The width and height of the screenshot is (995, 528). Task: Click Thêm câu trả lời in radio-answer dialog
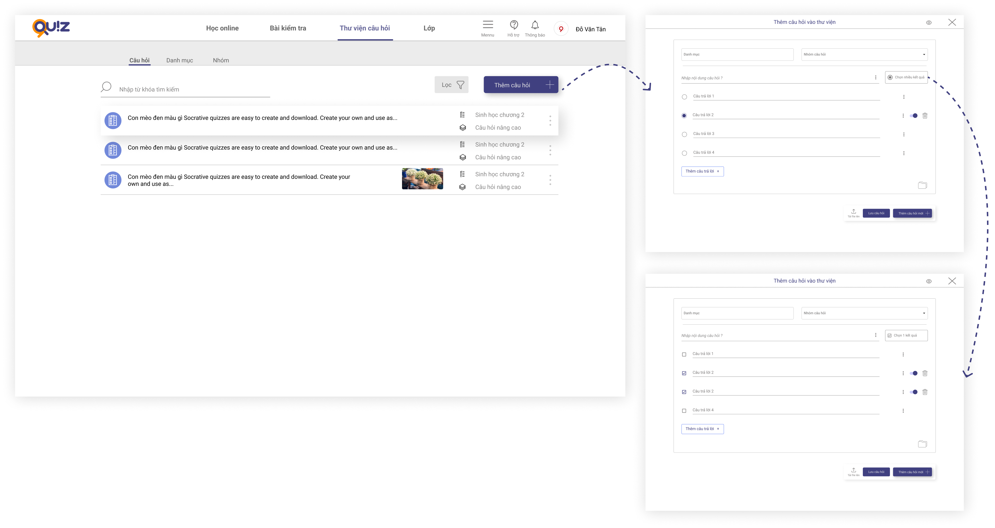pyautogui.click(x=702, y=171)
